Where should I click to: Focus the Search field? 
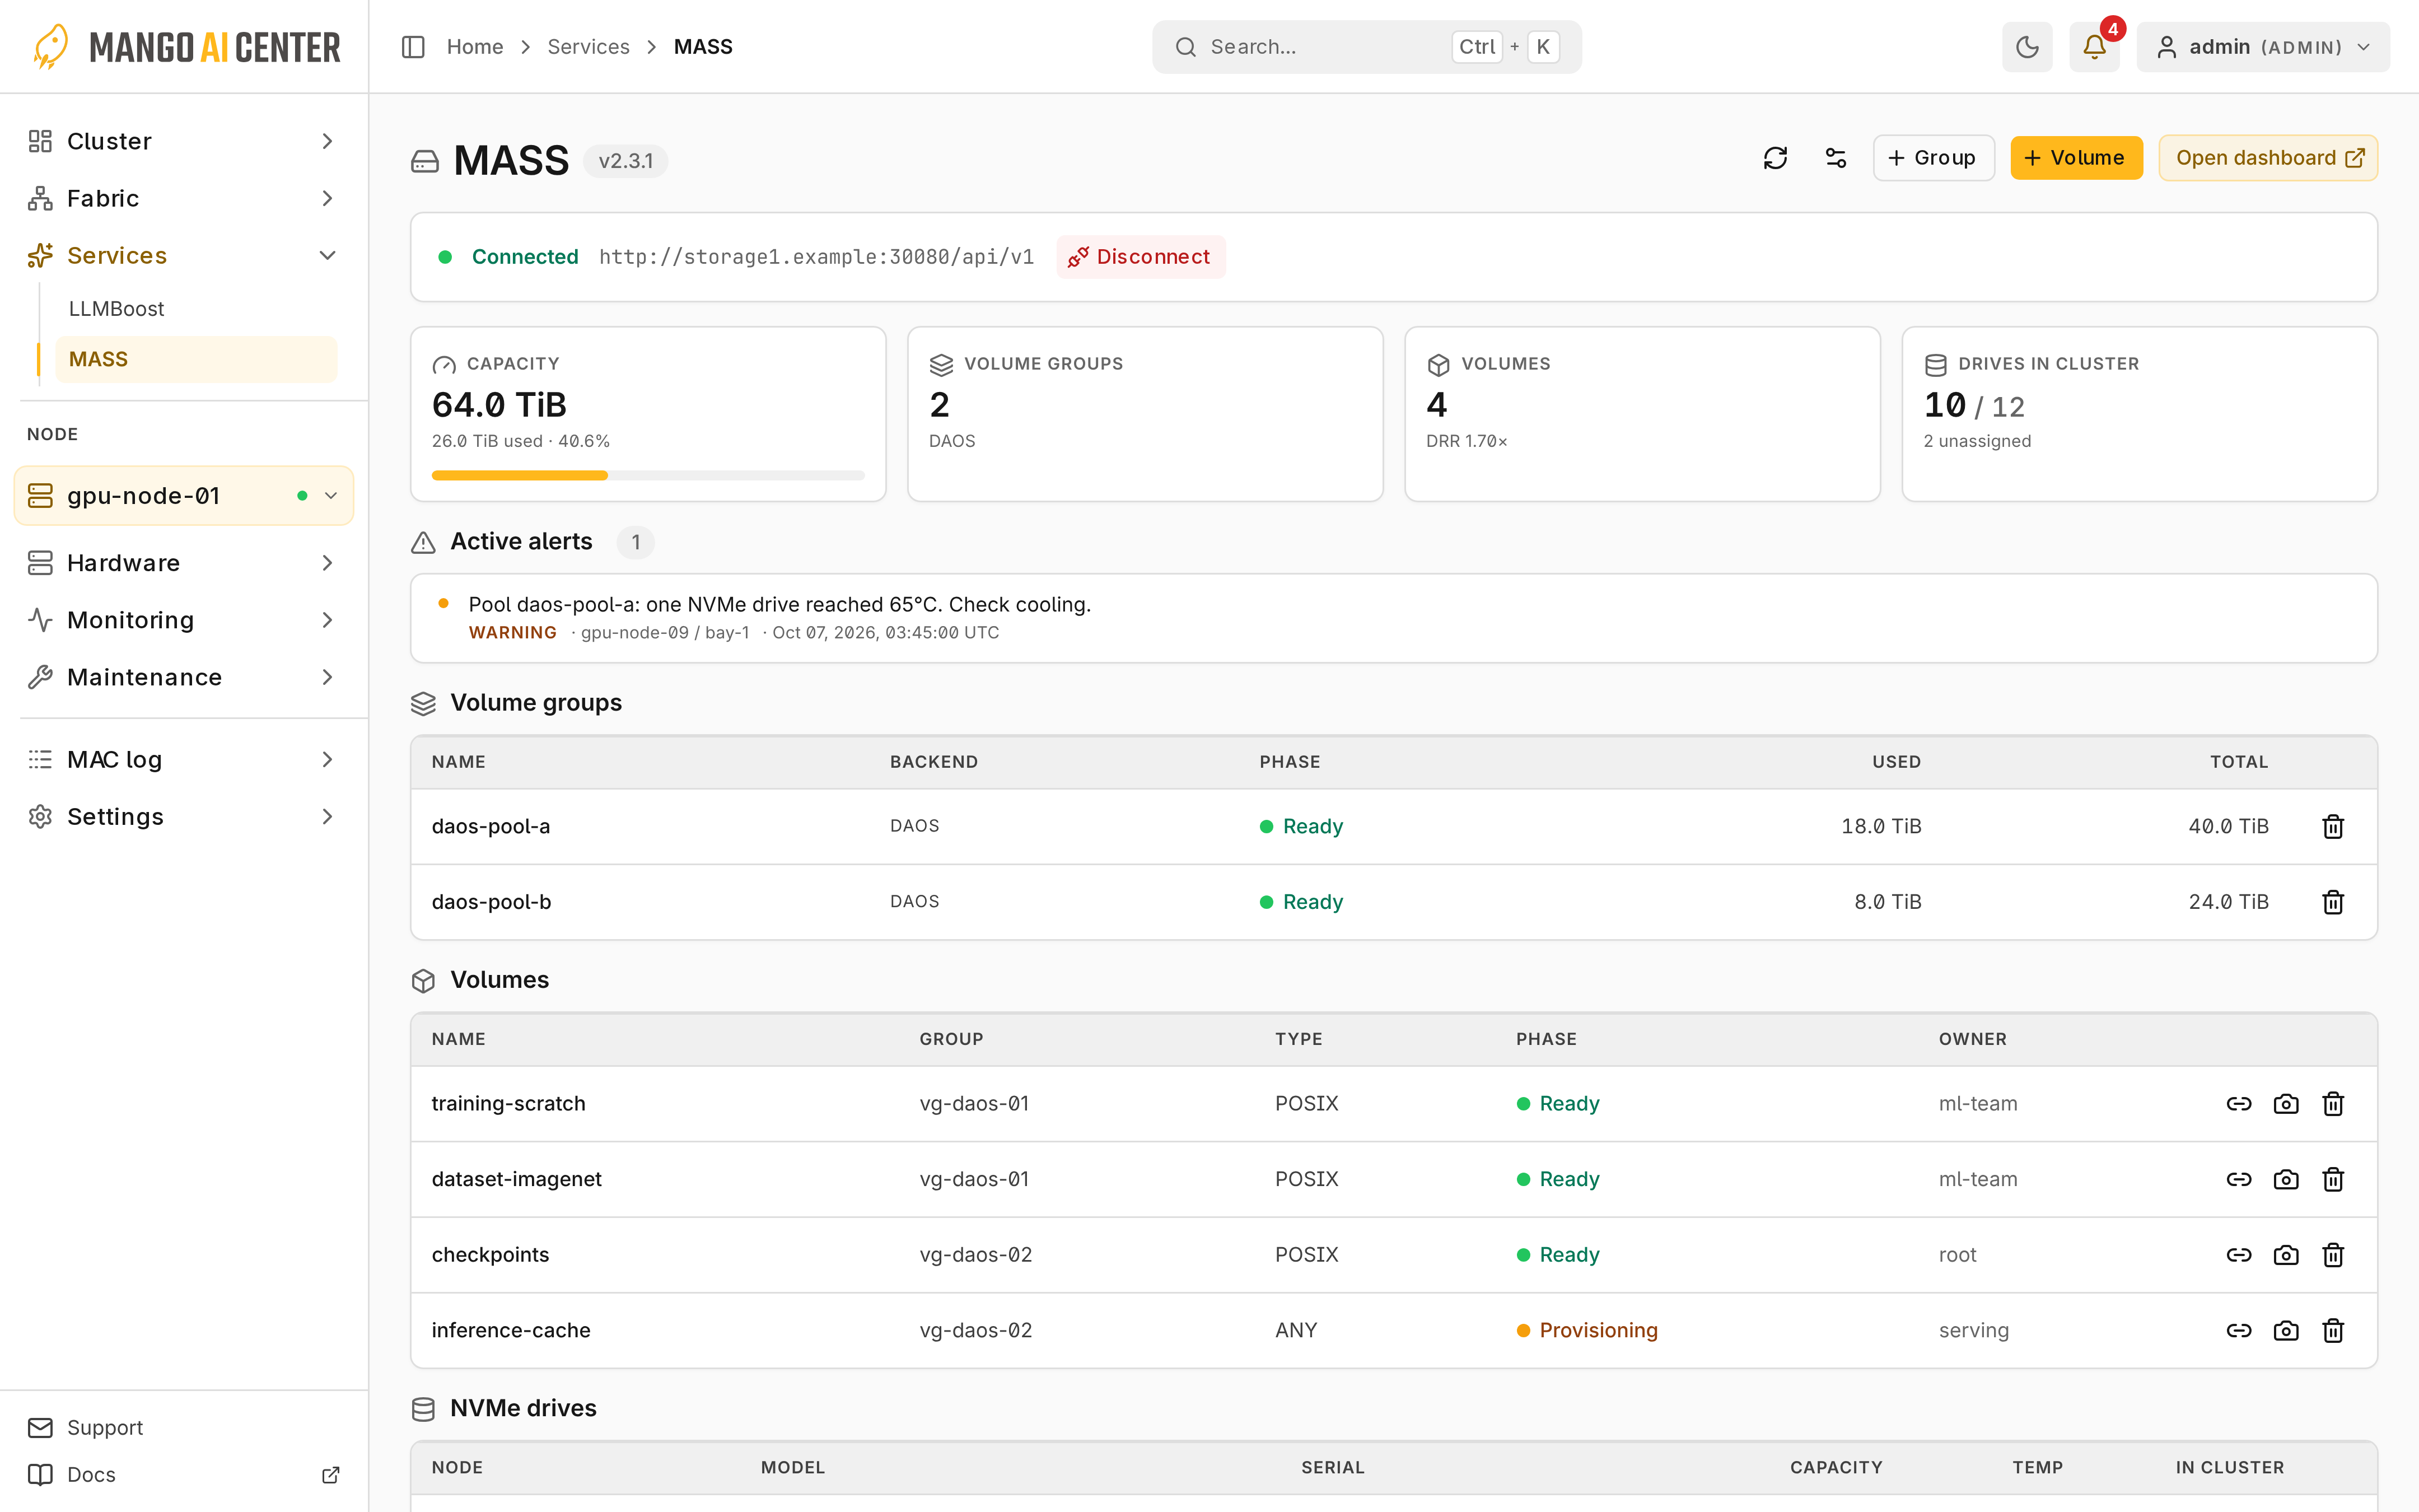[1366, 47]
